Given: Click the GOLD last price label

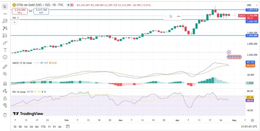Looking at the screenshot, I should click(x=242, y=16).
